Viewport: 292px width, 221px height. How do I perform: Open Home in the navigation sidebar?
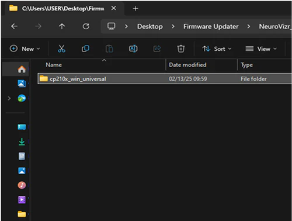coord(22,69)
